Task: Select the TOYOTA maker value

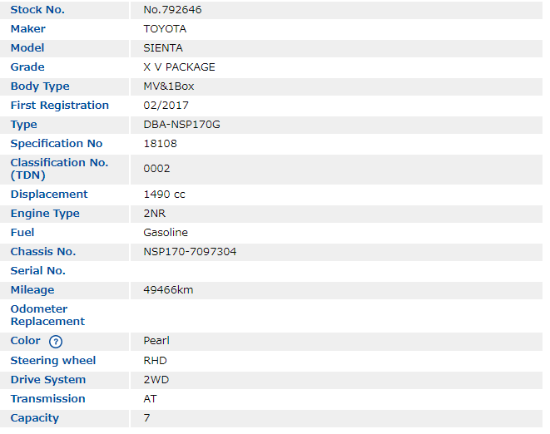Action: pyautogui.click(x=165, y=29)
